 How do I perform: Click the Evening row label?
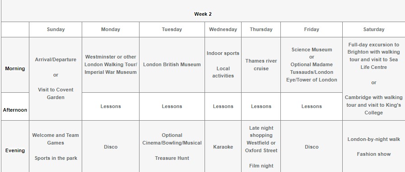15,150
